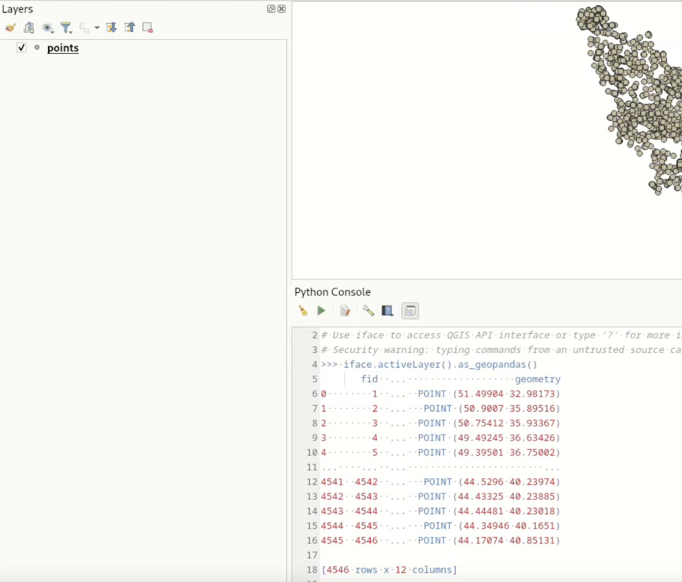682x582 pixels.
Task: Open the Python Console help menu
Action: pyautogui.click(x=387, y=311)
